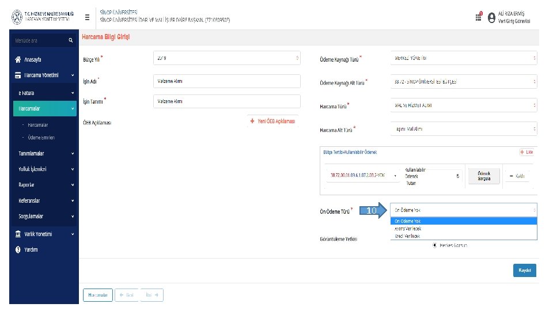Choose Kredi Verilecek from the list

(x=408, y=236)
